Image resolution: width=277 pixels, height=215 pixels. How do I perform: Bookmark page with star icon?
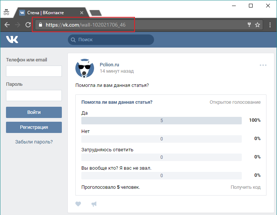click(258, 25)
